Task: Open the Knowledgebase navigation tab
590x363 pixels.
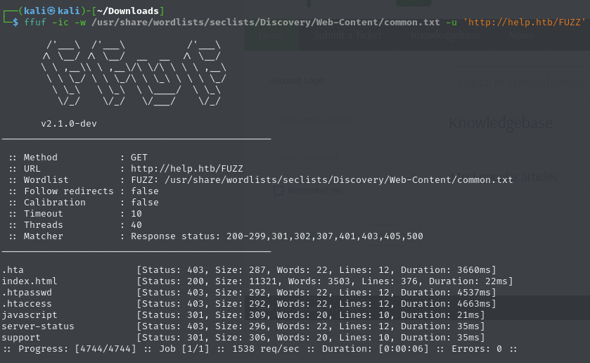Action: click(x=445, y=35)
